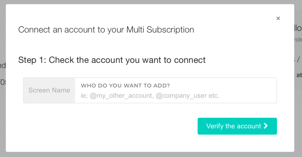
Task: Click the @my_other_account placeholder text
Action: pos(122,96)
